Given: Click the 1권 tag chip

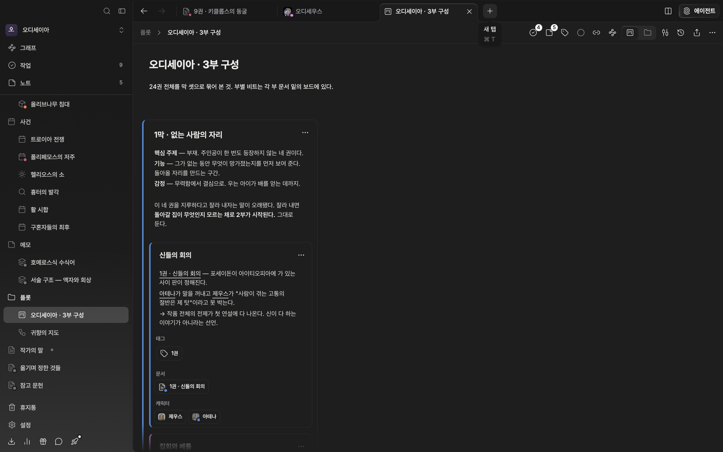Looking at the screenshot, I should (169, 353).
